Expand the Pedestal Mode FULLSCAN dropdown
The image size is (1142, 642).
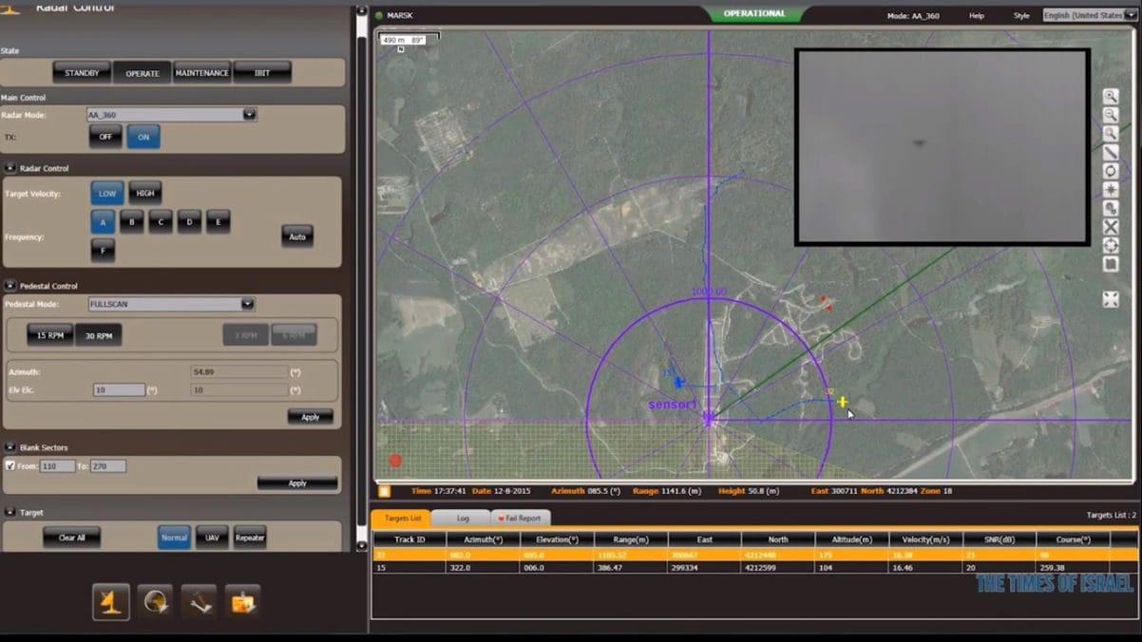247,305
